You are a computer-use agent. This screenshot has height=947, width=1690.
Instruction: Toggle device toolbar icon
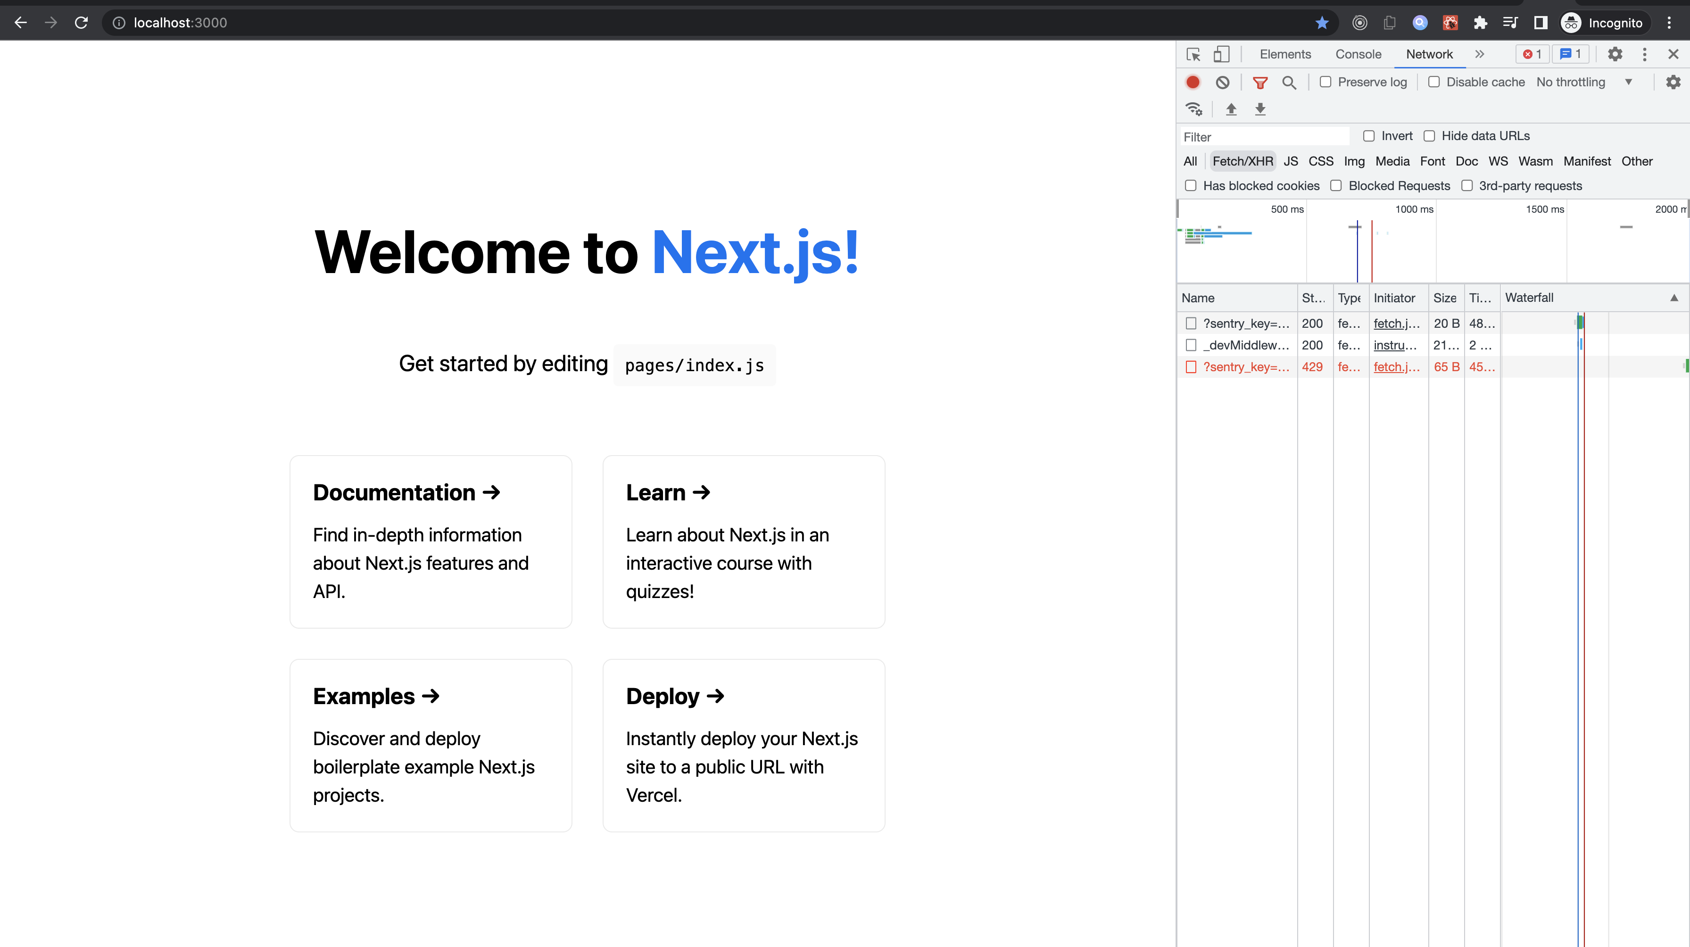tap(1221, 54)
